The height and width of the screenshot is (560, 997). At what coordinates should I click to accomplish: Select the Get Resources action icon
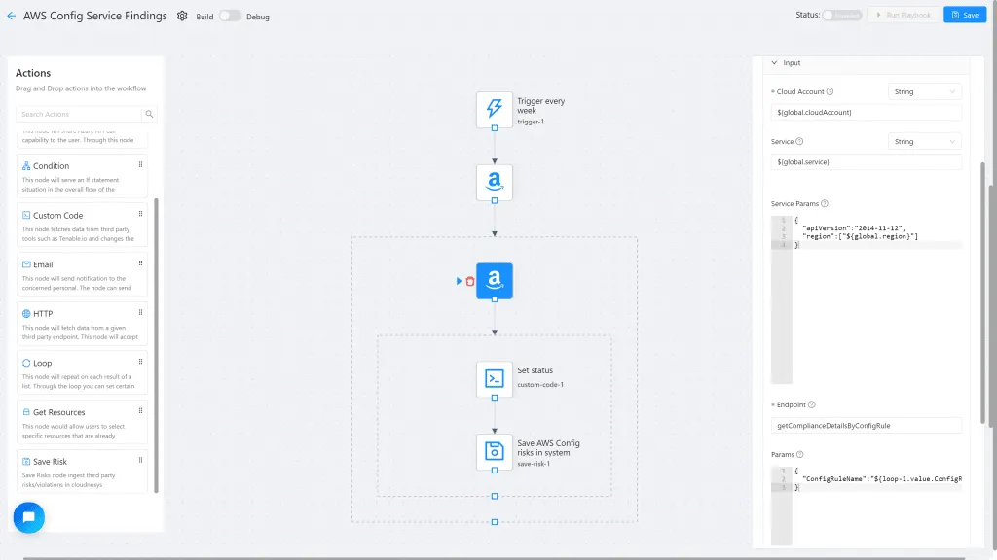(x=26, y=412)
